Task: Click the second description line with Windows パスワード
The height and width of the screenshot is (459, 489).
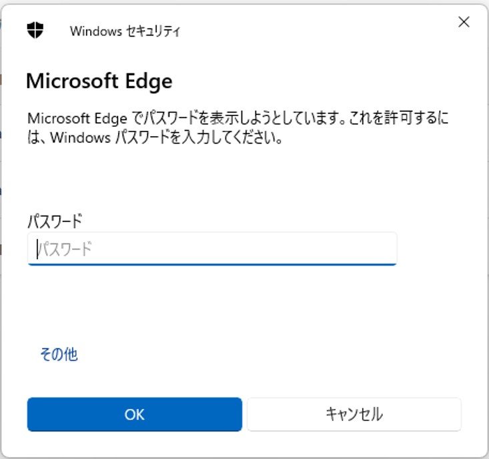Action: point(155,137)
